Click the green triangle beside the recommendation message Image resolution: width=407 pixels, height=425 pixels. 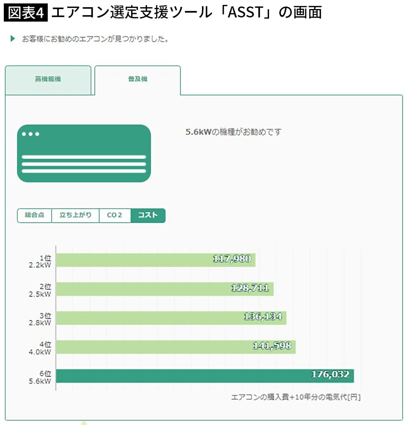pyautogui.click(x=13, y=39)
